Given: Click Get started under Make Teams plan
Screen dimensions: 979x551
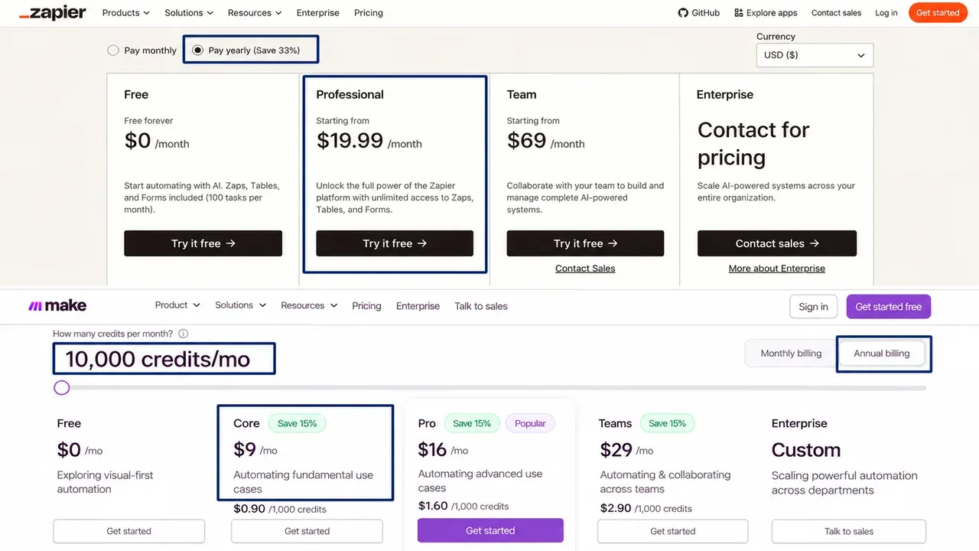Looking at the screenshot, I should [673, 531].
